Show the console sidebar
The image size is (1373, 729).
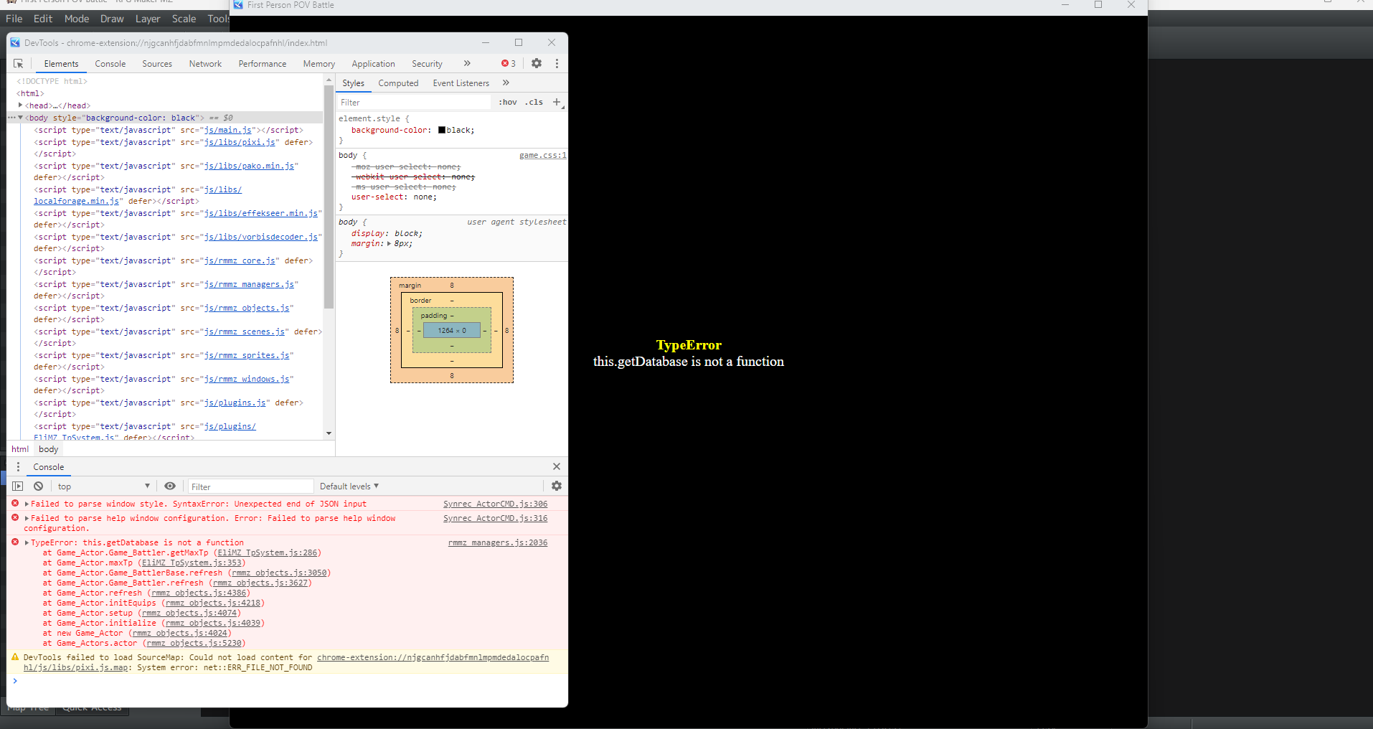(x=18, y=486)
